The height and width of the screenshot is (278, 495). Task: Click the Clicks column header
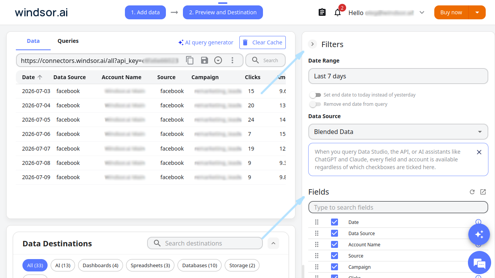(253, 77)
